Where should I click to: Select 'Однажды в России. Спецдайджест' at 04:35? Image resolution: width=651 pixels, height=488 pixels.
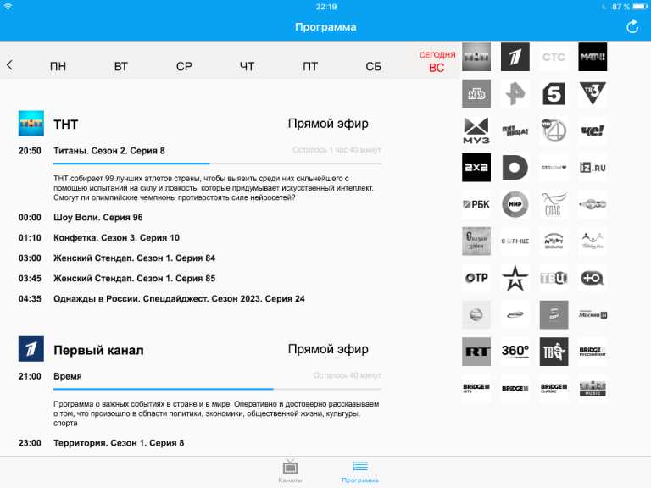179,299
